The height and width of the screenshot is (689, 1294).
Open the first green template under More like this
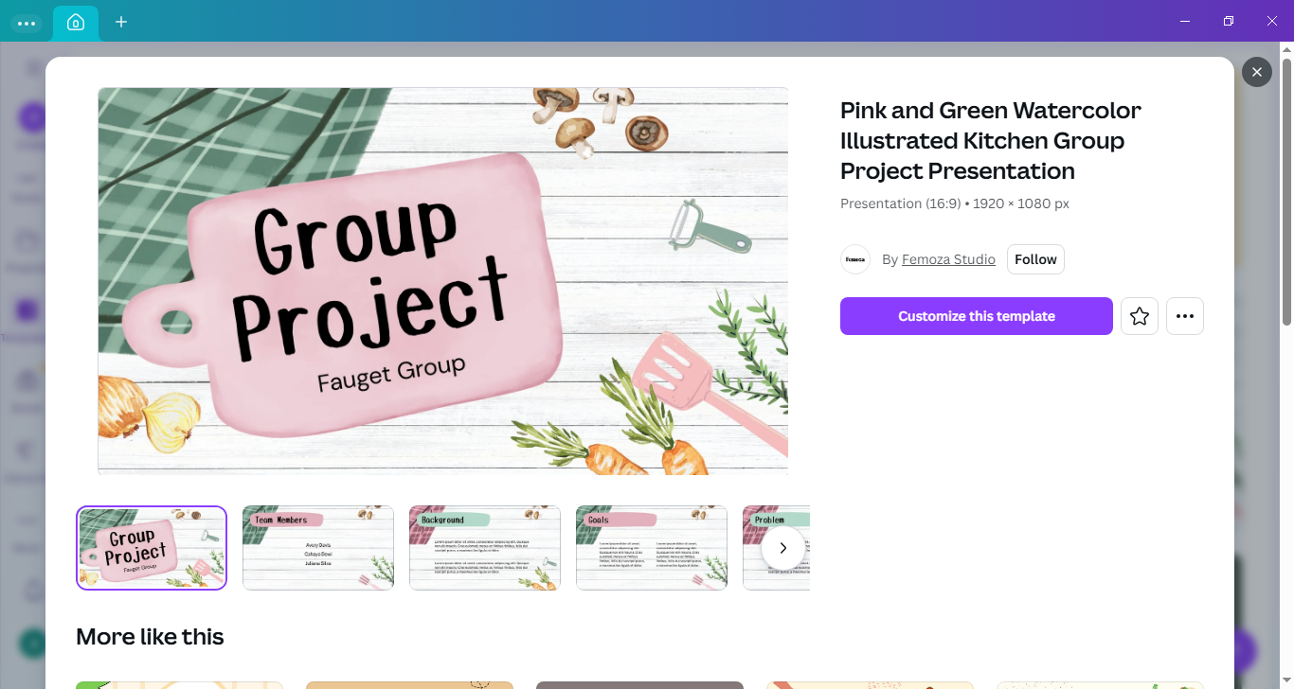(x=179, y=685)
